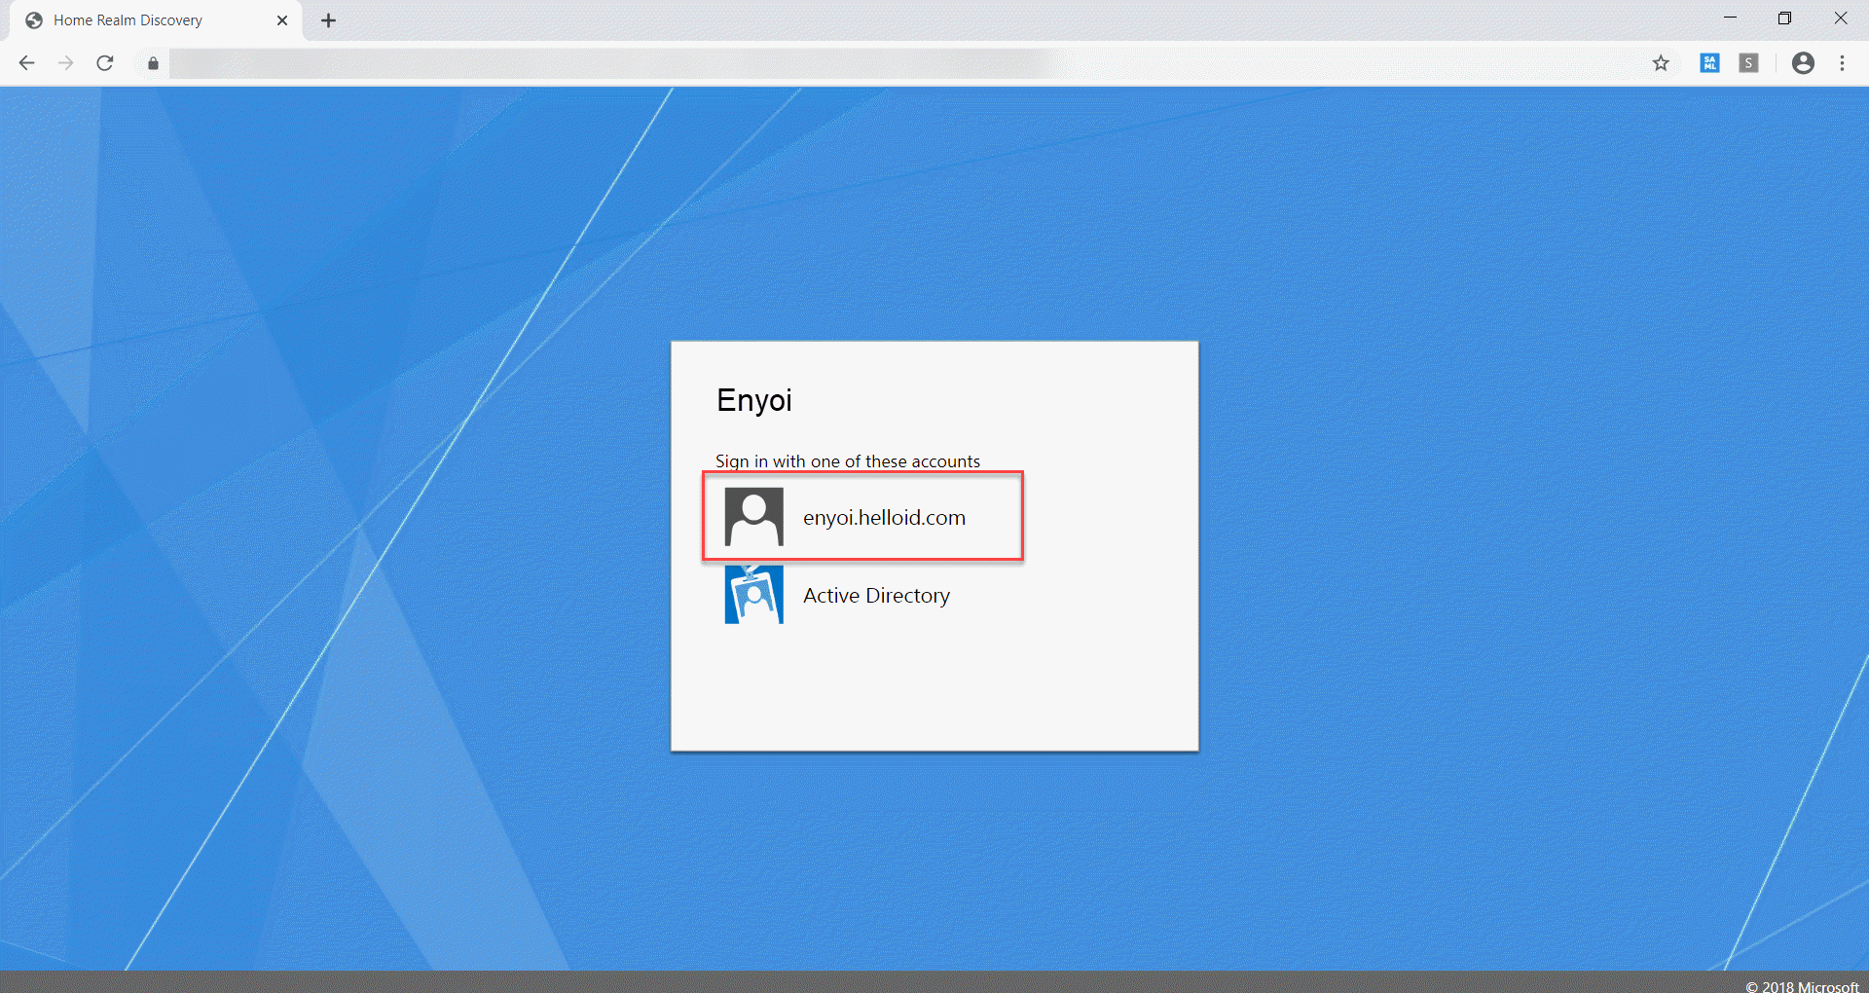Open the Chrome profile menu
Image resolution: width=1869 pixels, height=993 pixels.
click(1803, 63)
